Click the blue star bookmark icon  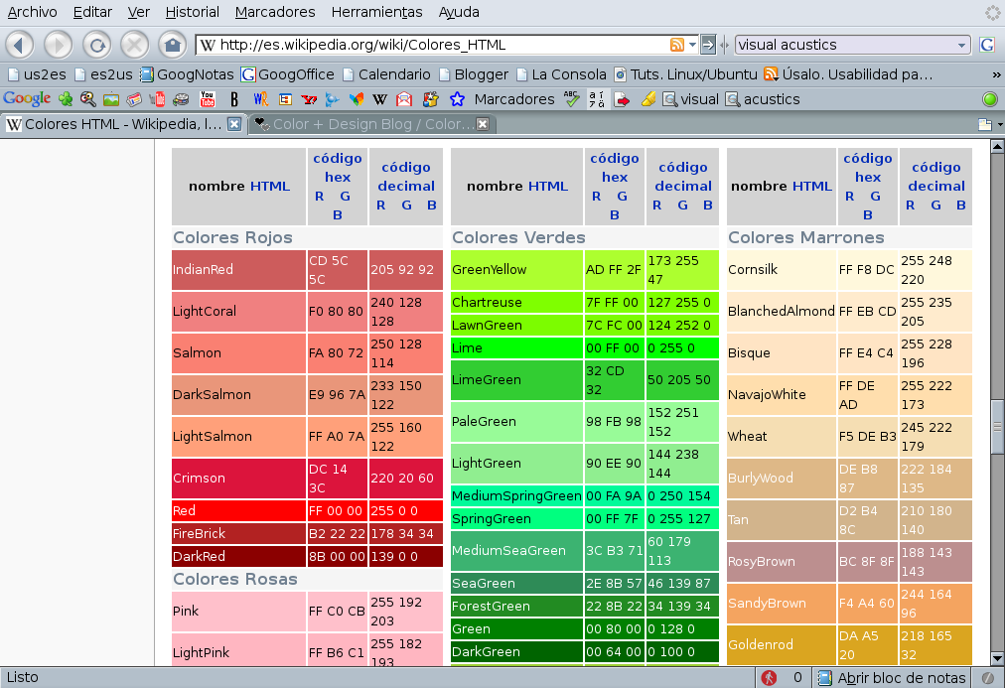click(457, 99)
